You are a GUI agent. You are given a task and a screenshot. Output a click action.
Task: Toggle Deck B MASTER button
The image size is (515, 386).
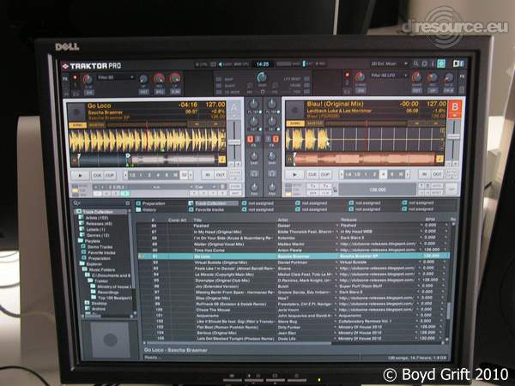click(315, 124)
